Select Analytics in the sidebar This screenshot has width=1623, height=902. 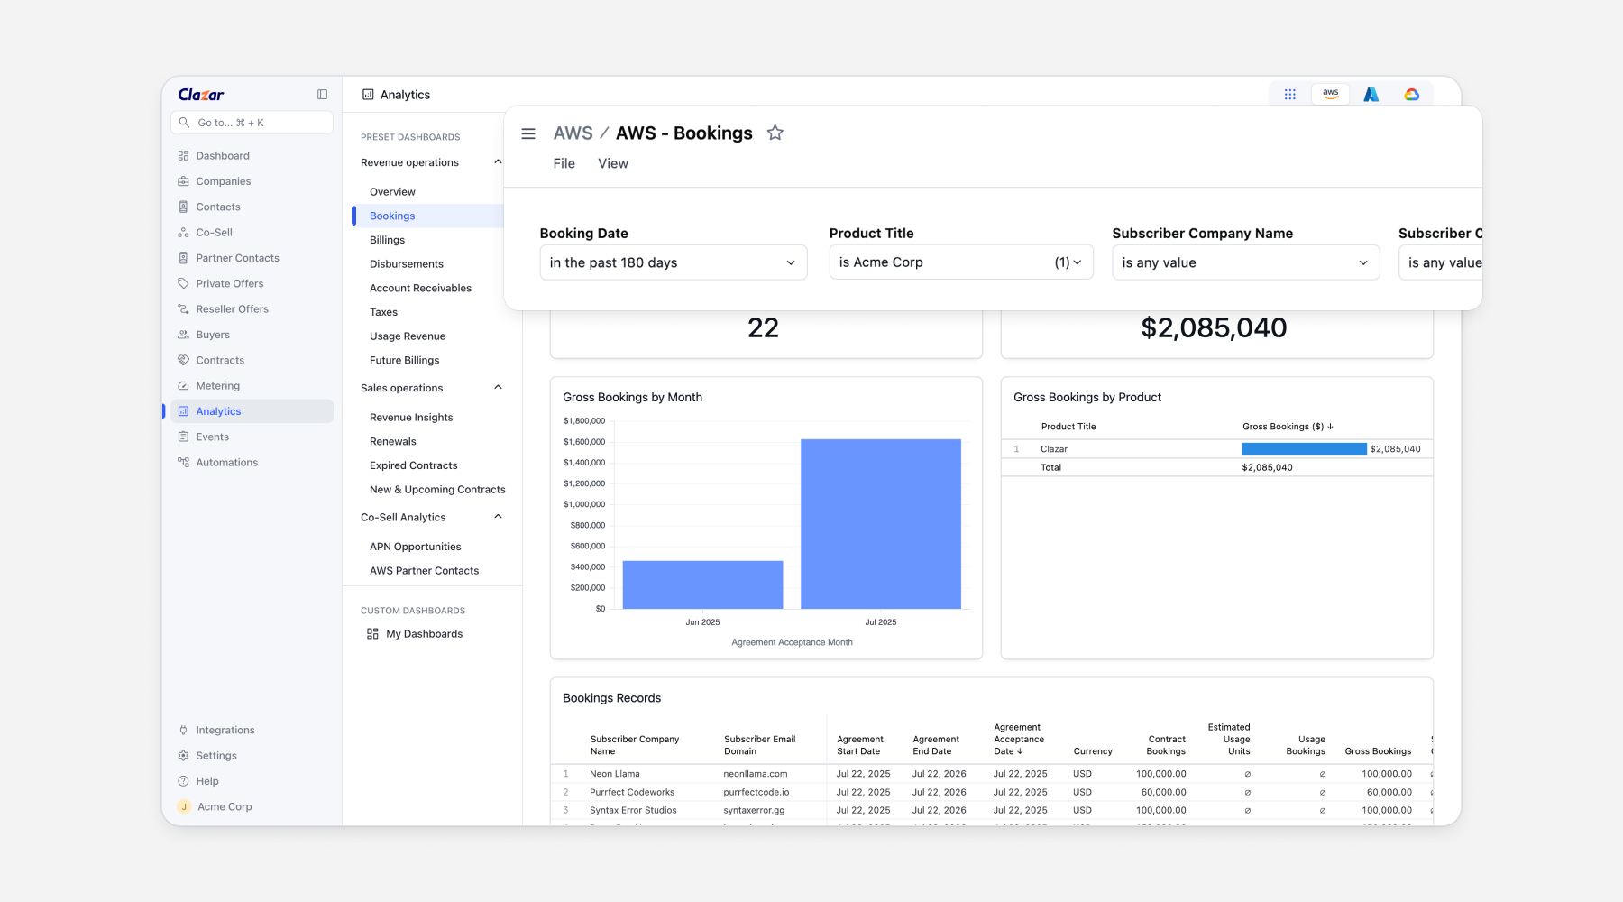pos(252,411)
